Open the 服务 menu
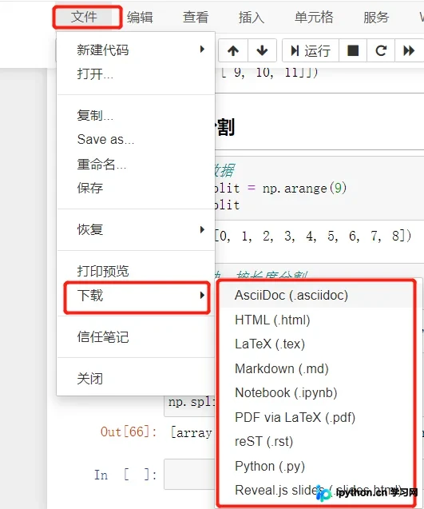This screenshot has width=424, height=509. click(376, 17)
